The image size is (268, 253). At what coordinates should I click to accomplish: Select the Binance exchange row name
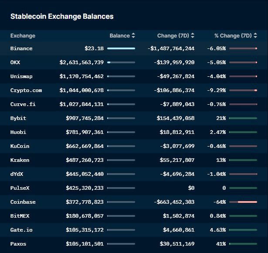[x=21, y=48]
